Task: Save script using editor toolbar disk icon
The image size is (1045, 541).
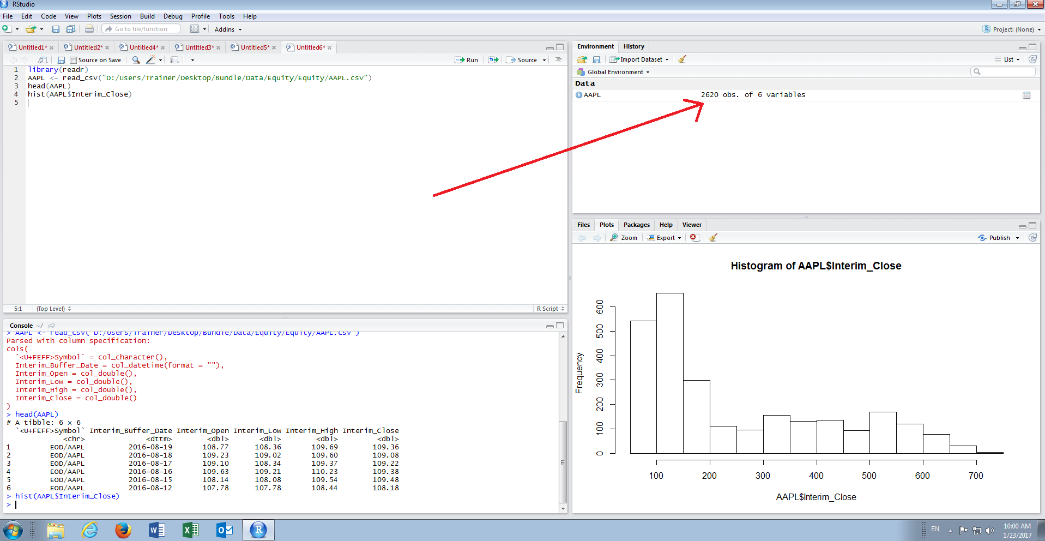Action: point(61,60)
